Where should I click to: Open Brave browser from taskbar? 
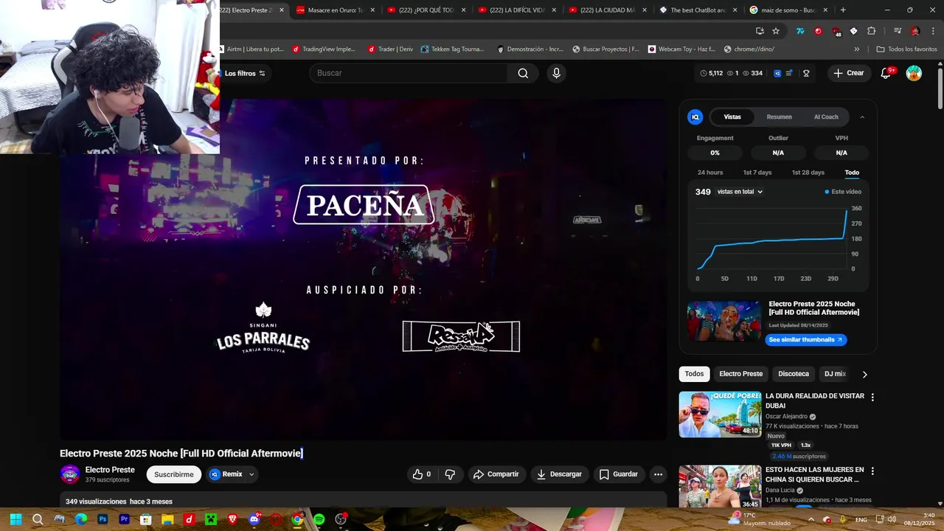tap(232, 519)
